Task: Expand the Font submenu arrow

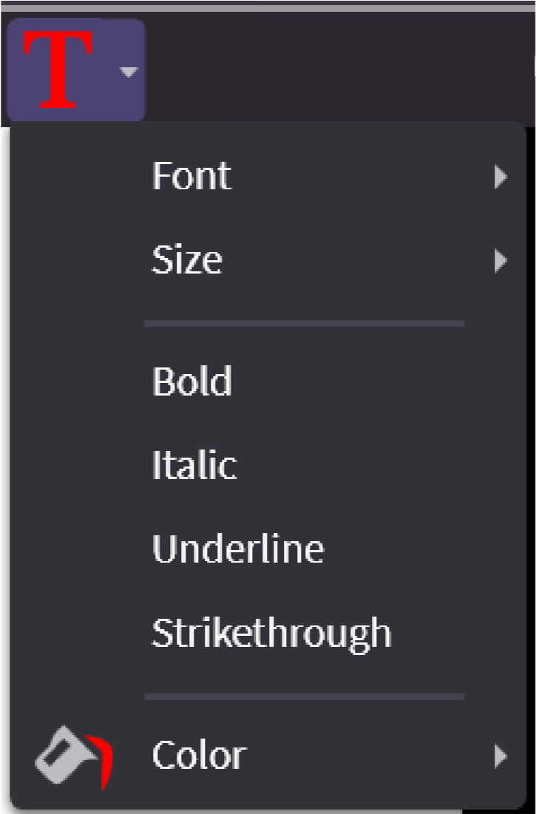Action: point(501,177)
